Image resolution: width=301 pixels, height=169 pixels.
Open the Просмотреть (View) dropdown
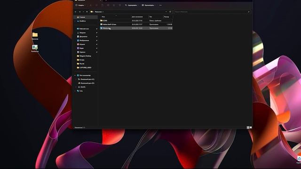(149, 5)
